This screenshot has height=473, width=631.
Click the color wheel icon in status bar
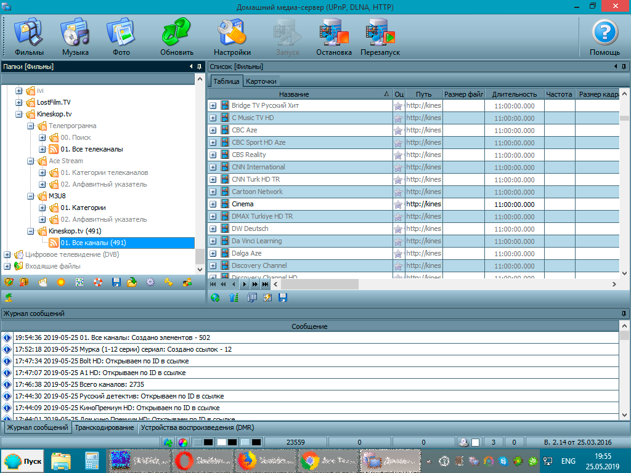click(x=182, y=442)
